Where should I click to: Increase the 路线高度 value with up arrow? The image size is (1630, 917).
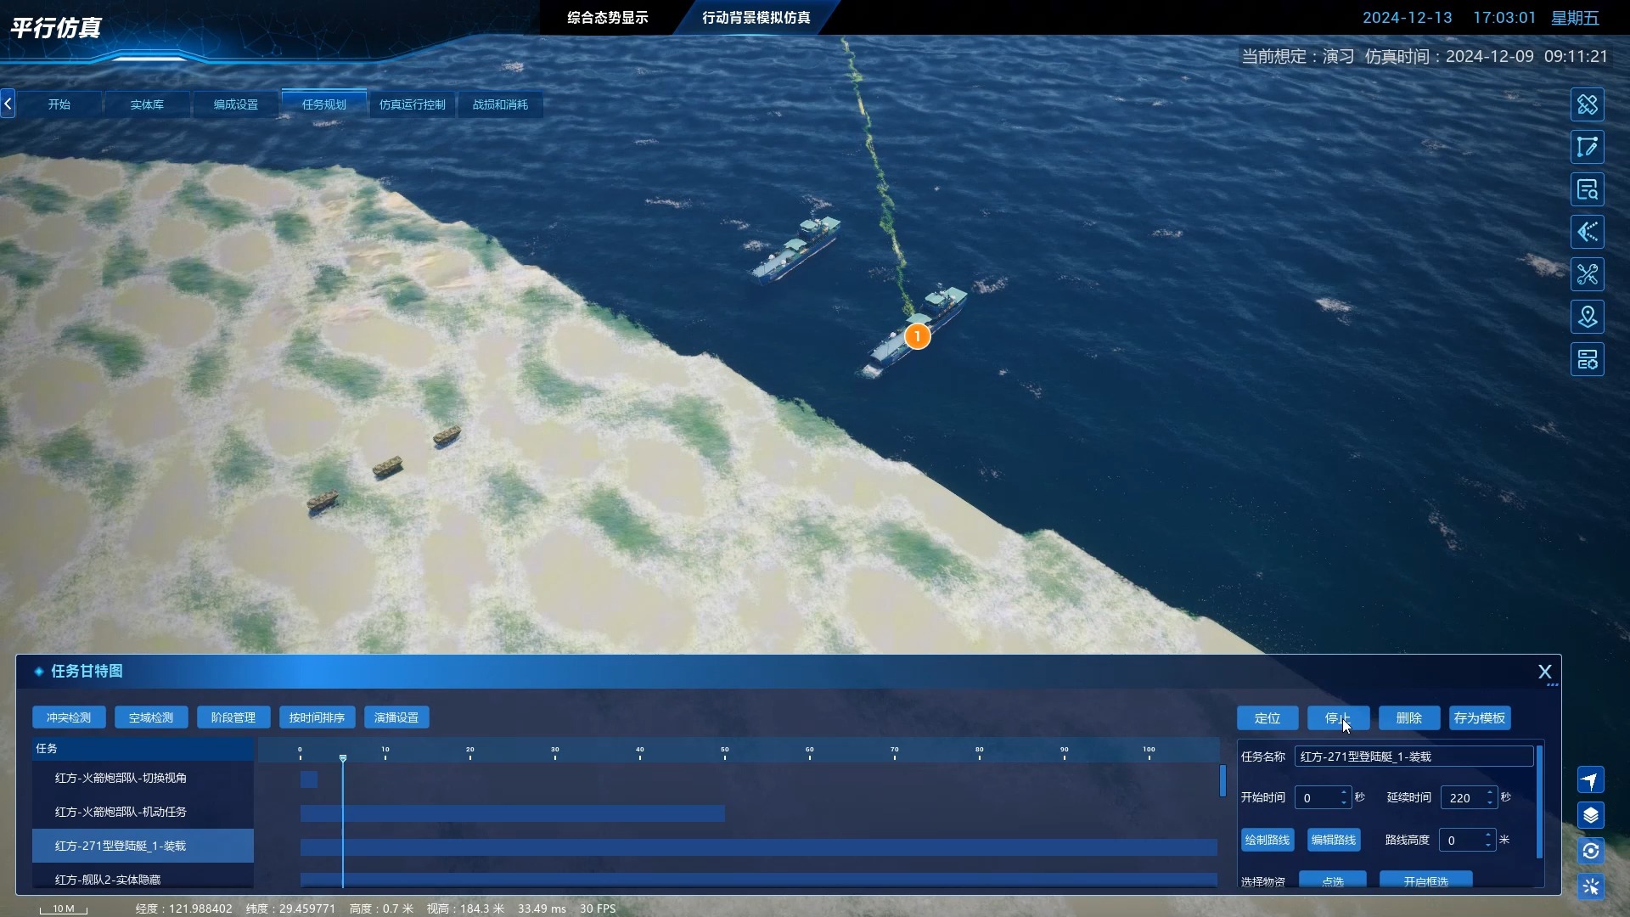tap(1487, 835)
